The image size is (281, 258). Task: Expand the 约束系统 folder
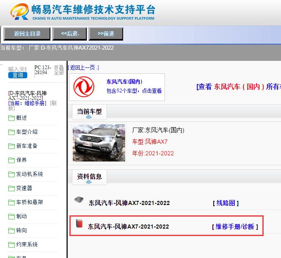click(27, 244)
